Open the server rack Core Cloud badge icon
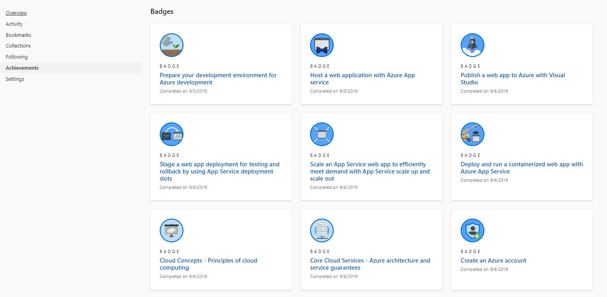 322,230
